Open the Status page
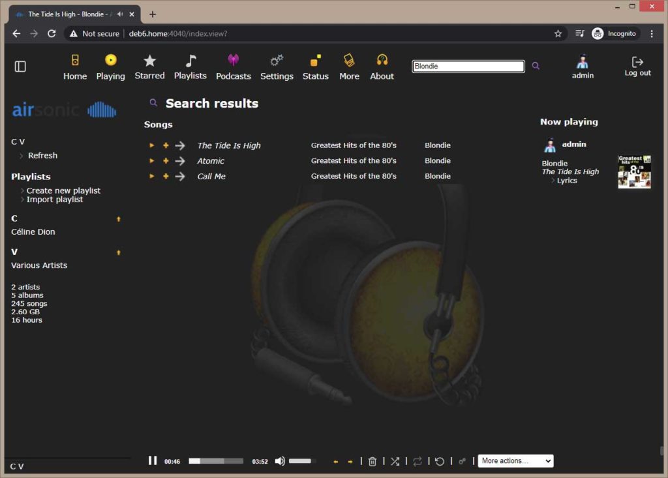 [315, 67]
